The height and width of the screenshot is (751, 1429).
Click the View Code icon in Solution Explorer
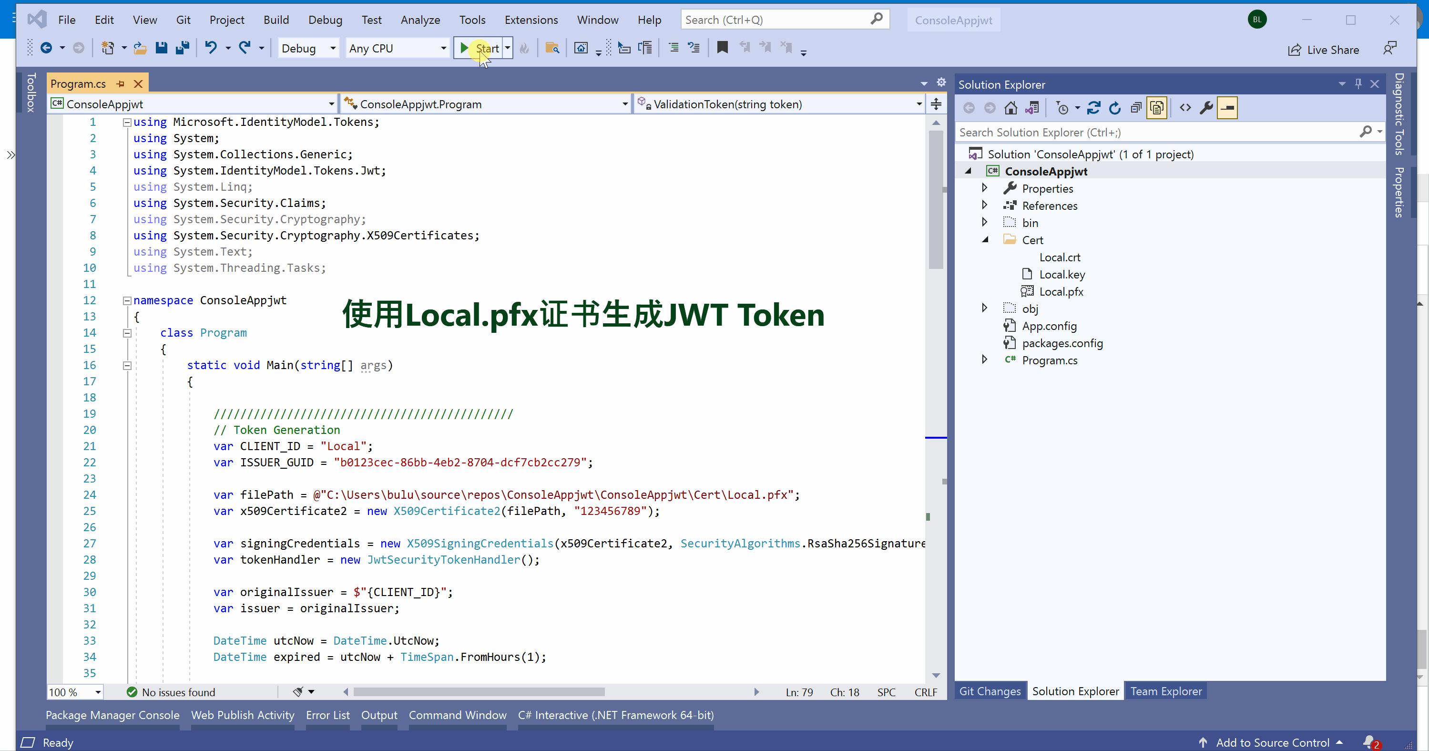tap(1185, 108)
